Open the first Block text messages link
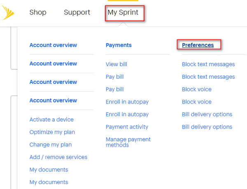The image size is (247, 189). [208, 64]
